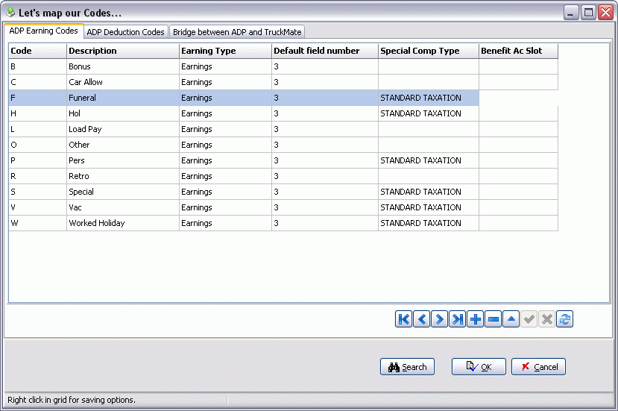Viewport: 618px width, 411px height.
Task: Click the Cancel button
Action: click(538, 367)
